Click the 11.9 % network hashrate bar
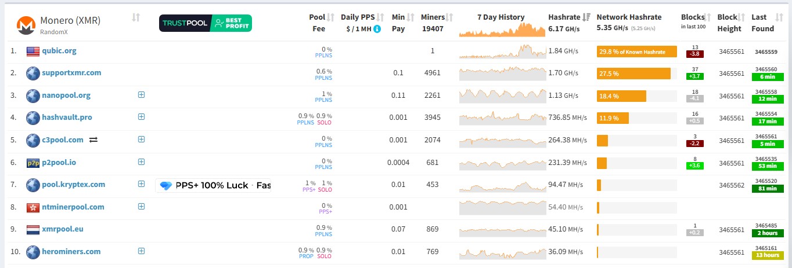Viewport: 792px width, 268px height. tap(613, 118)
